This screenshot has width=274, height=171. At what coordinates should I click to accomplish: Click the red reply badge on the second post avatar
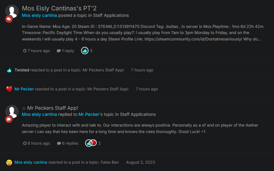tap(9, 119)
